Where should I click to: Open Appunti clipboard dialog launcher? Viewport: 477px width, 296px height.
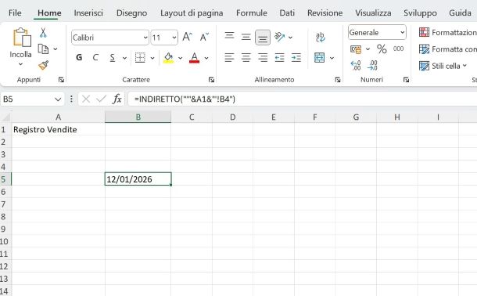point(61,80)
